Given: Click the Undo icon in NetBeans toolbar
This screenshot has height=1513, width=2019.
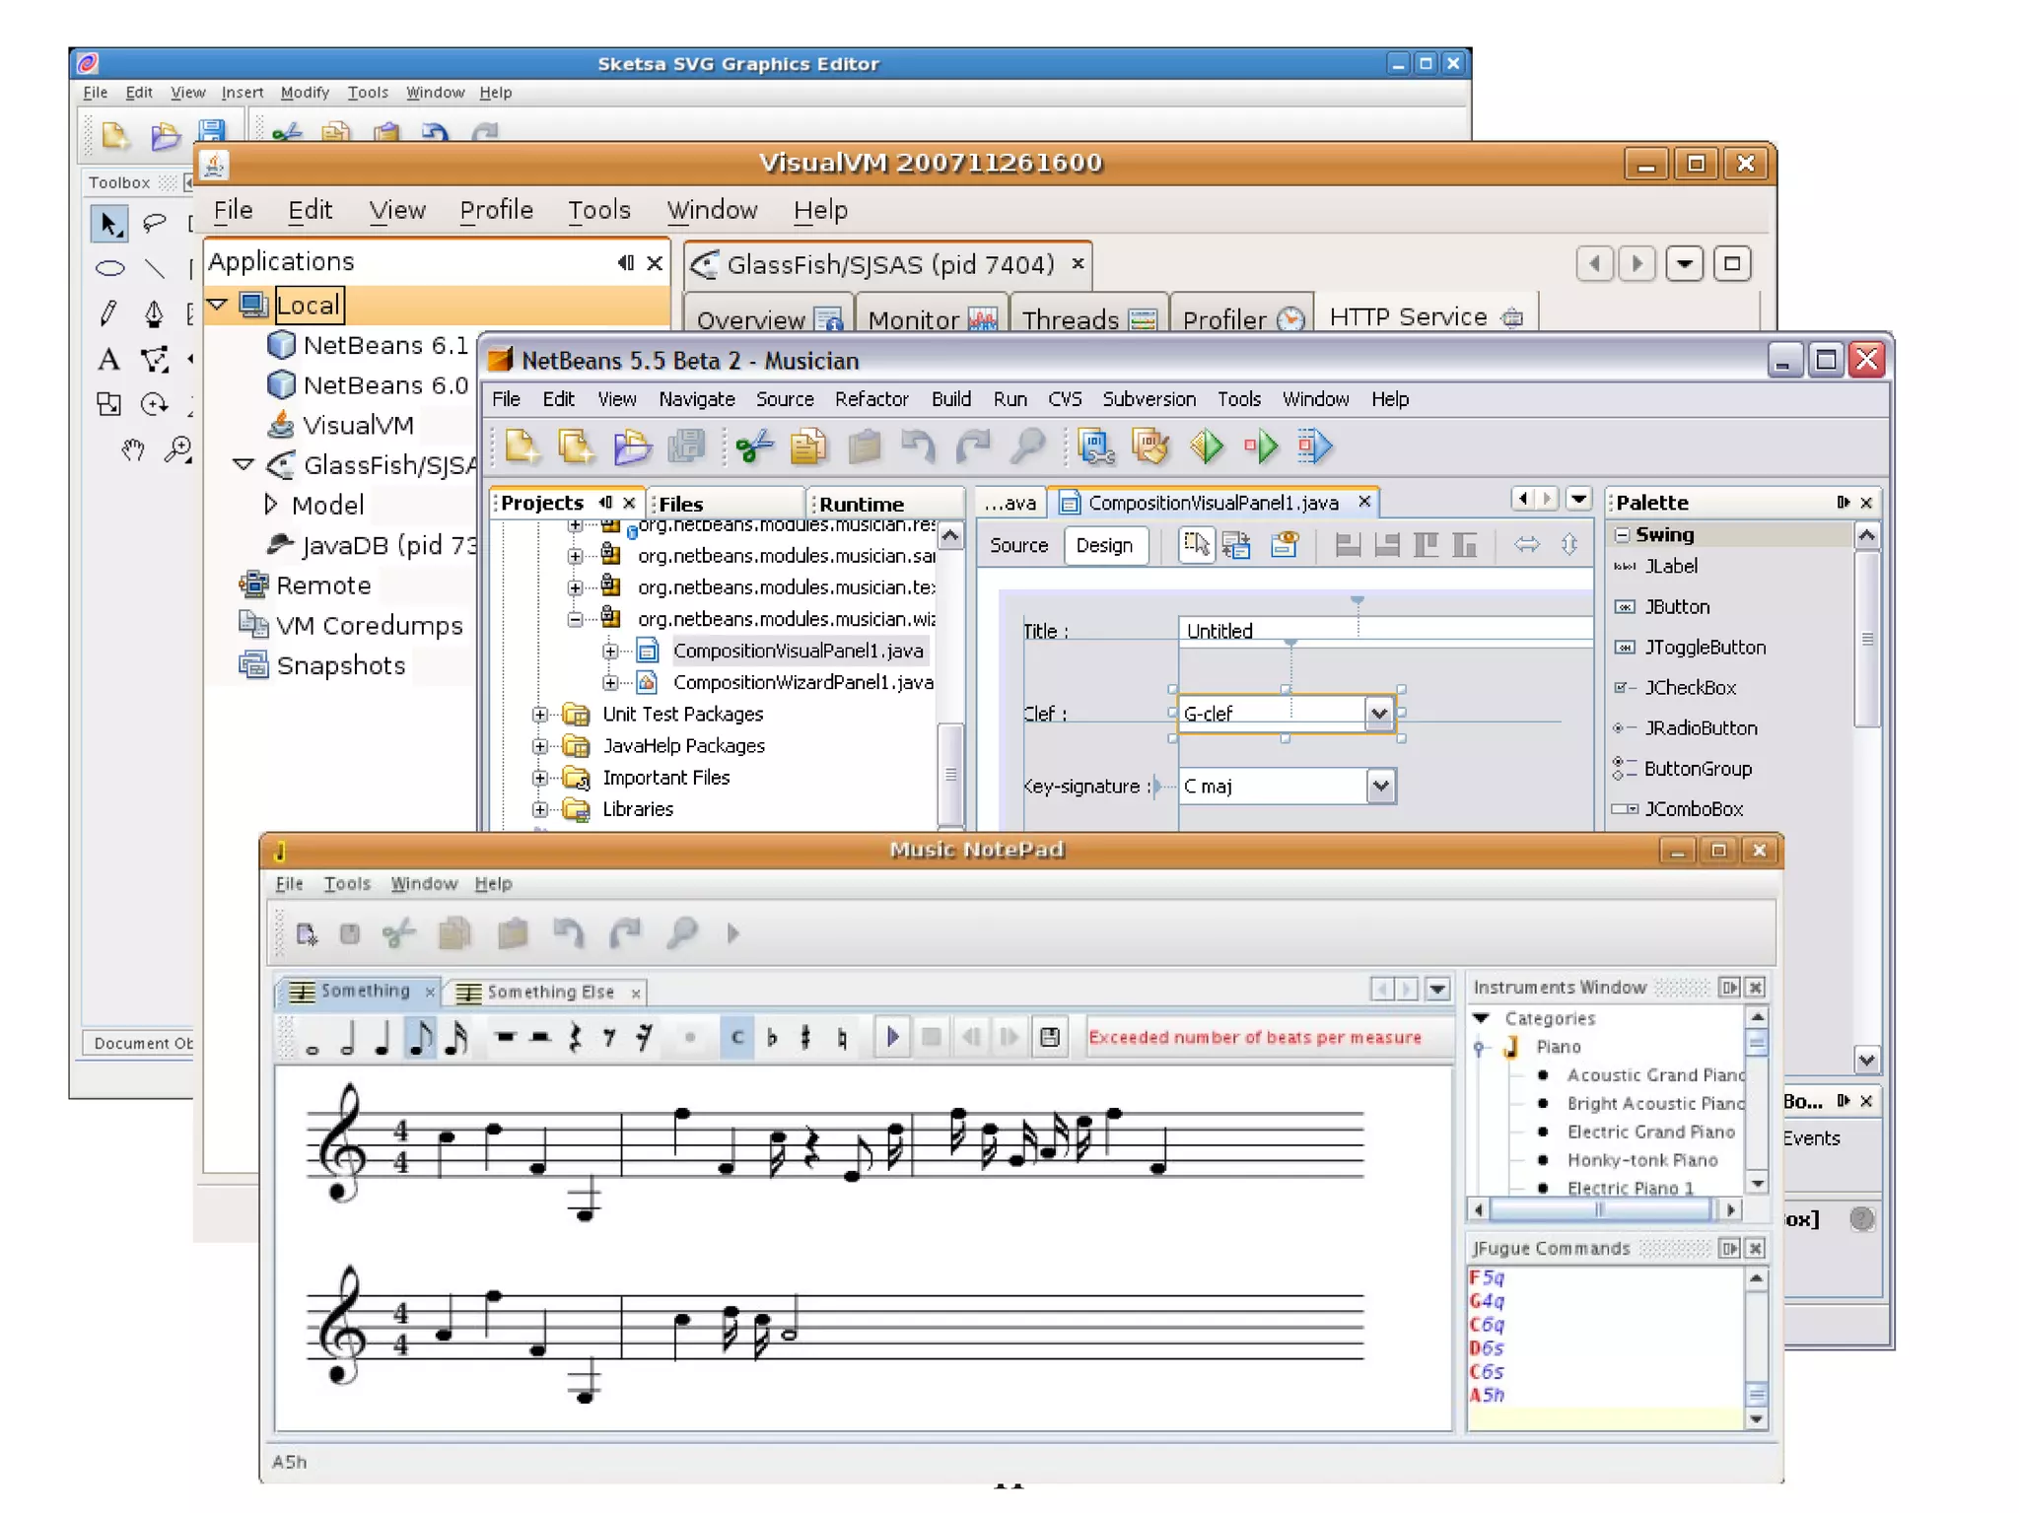Looking at the screenshot, I should click(918, 447).
